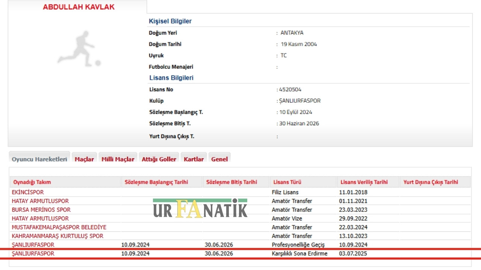The image size is (481, 270).
Task: Select the ŞANLIURFASPOR club value in Lisans Bilgileri
Action: pyautogui.click(x=300, y=101)
